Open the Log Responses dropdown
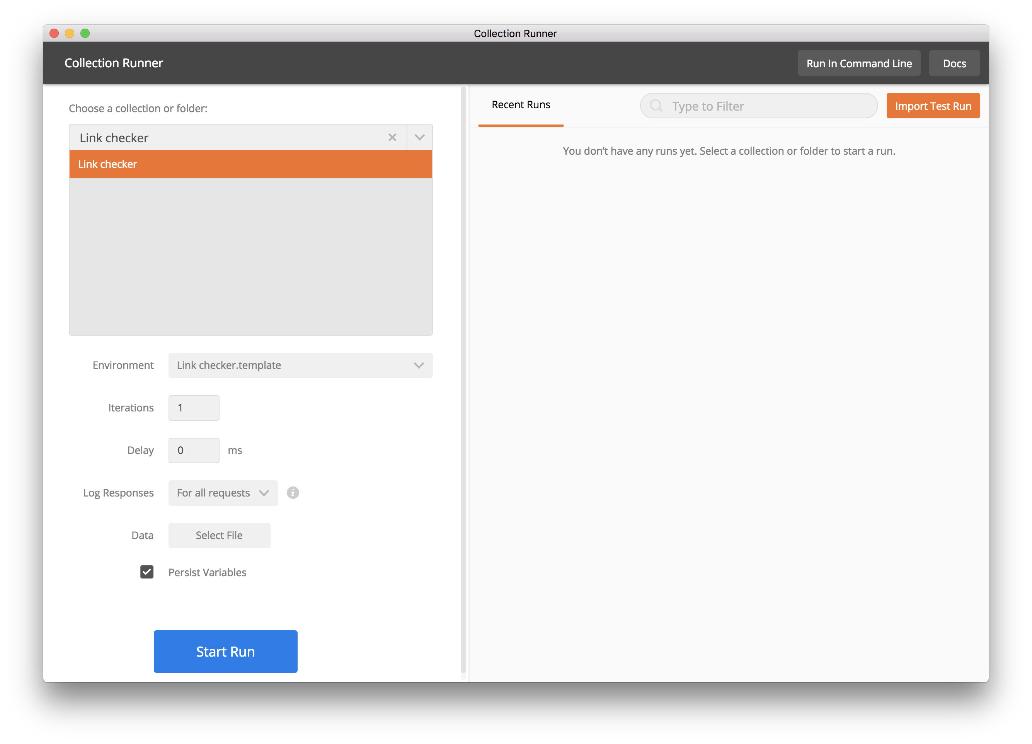 (223, 493)
